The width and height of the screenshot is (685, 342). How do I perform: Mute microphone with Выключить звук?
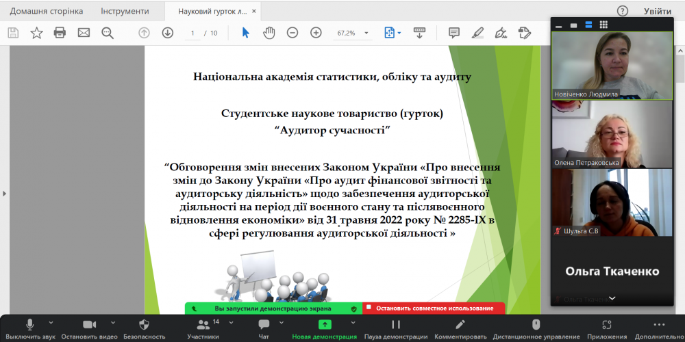(x=30, y=324)
